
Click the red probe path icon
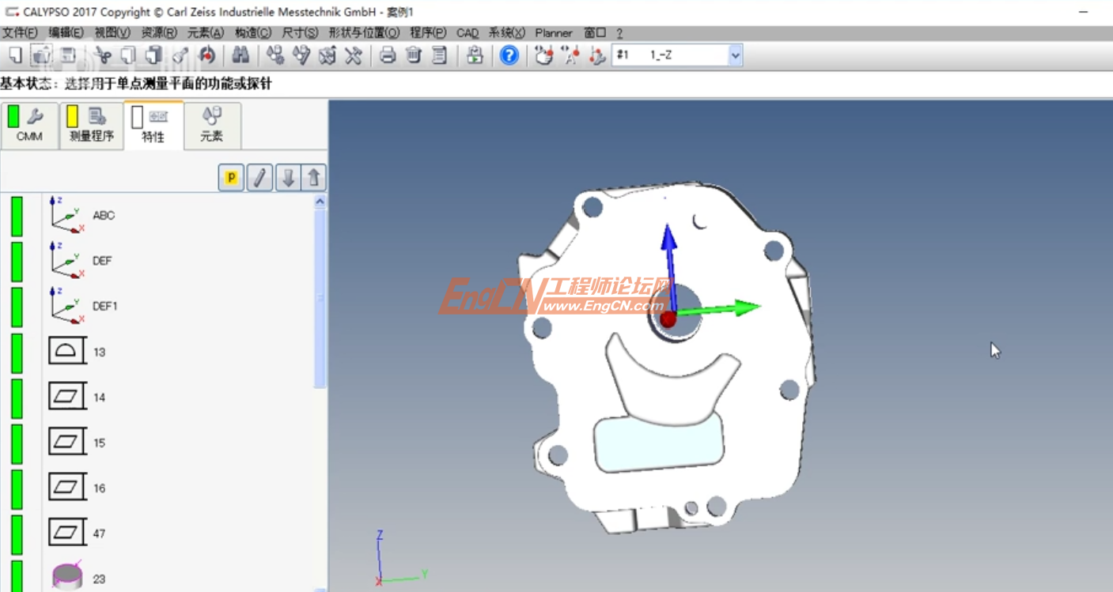click(597, 55)
